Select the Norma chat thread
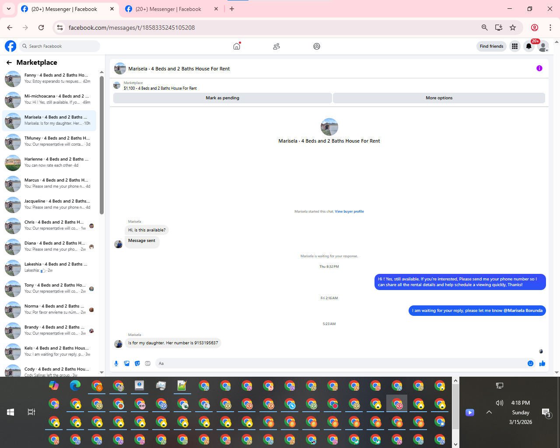The height and width of the screenshot is (448, 560). 49,310
